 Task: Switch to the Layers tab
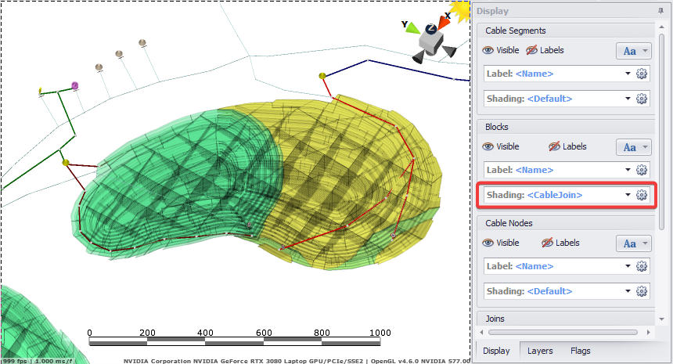[540, 351]
